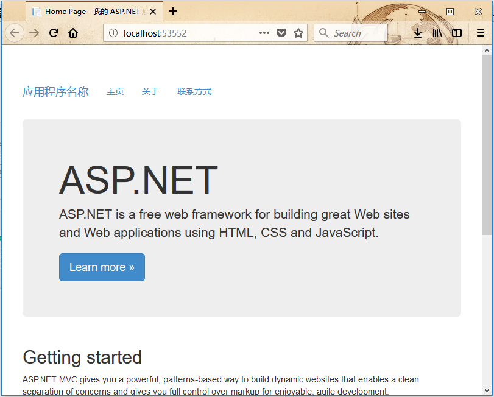Open the Firefox hamburger menu
The image size is (494, 397).
pyautogui.click(x=481, y=33)
